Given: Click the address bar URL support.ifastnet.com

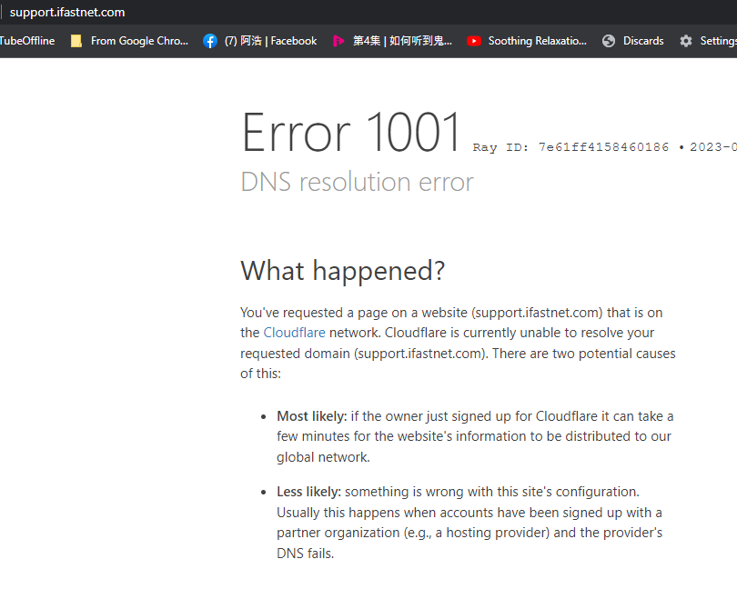Looking at the screenshot, I should tap(67, 12).
